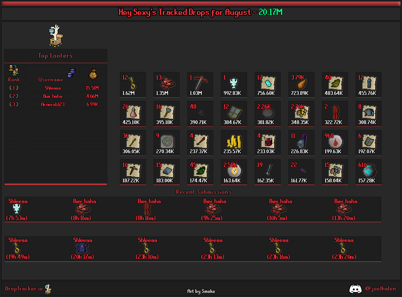Click the DropTracker.io footer link
The width and height of the screenshot is (402, 297).
point(24,289)
